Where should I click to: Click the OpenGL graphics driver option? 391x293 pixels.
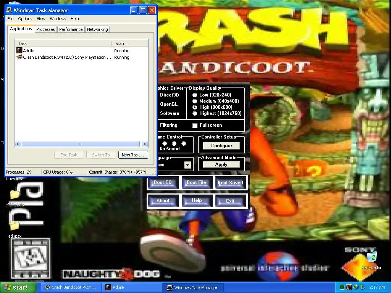[x=169, y=104]
